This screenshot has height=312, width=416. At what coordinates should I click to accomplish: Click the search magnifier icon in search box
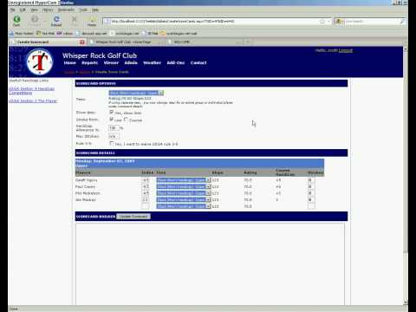(x=402, y=22)
